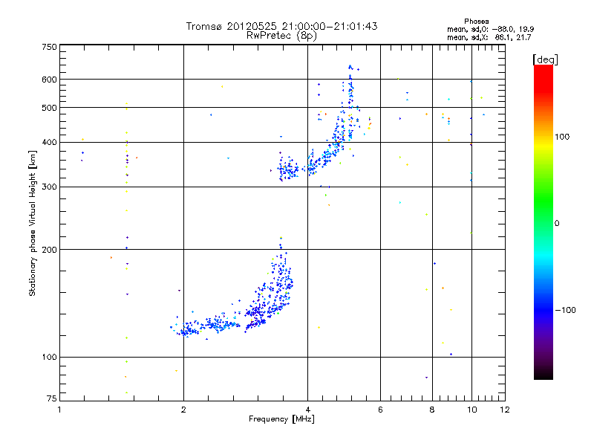Image resolution: width=594 pixels, height=446 pixels.
Task: Click the y-axis title "Stationary phase Virtual Height [km]"
Action: click(33, 223)
